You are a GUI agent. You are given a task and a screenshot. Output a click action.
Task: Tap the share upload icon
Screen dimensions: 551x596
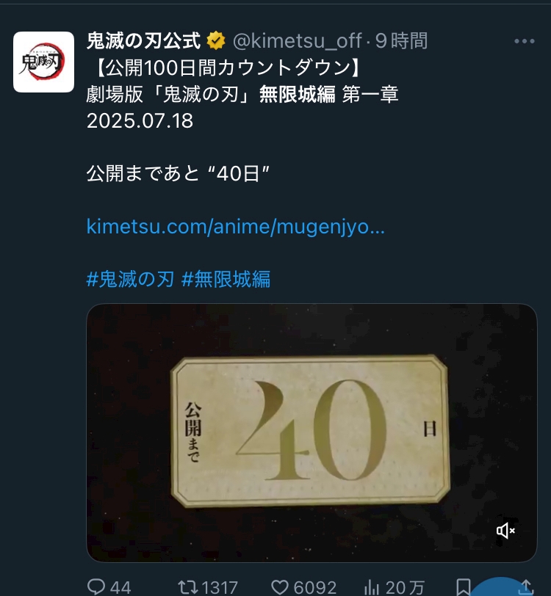(526, 587)
